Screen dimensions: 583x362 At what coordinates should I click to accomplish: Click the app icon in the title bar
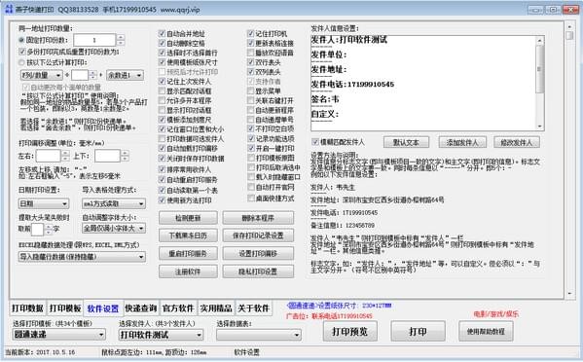(8, 10)
